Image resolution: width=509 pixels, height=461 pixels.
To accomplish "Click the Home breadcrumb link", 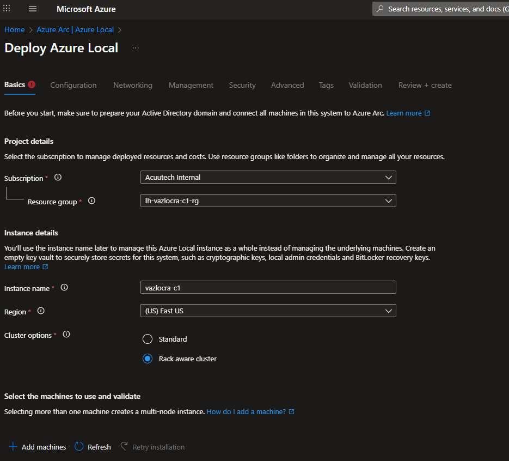I will click(x=15, y=29).
